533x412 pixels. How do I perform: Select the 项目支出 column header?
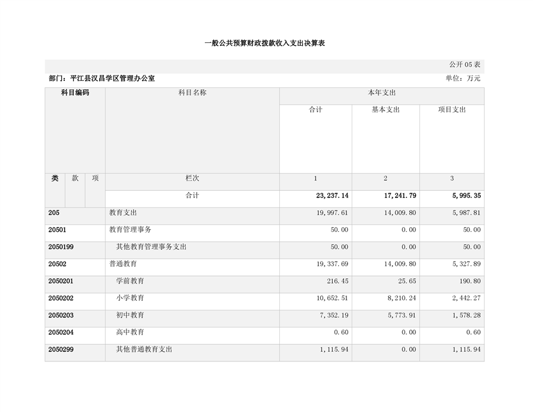click(452, 110)
